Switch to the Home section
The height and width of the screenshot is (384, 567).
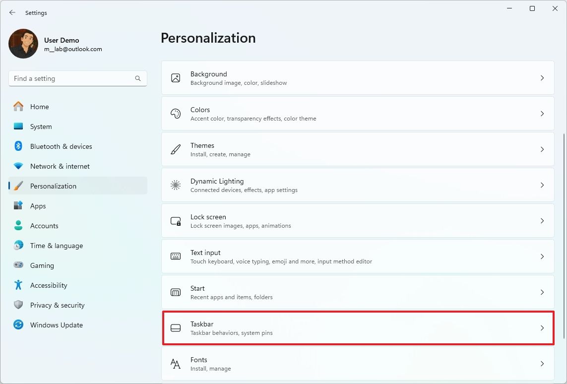(39, 107)
